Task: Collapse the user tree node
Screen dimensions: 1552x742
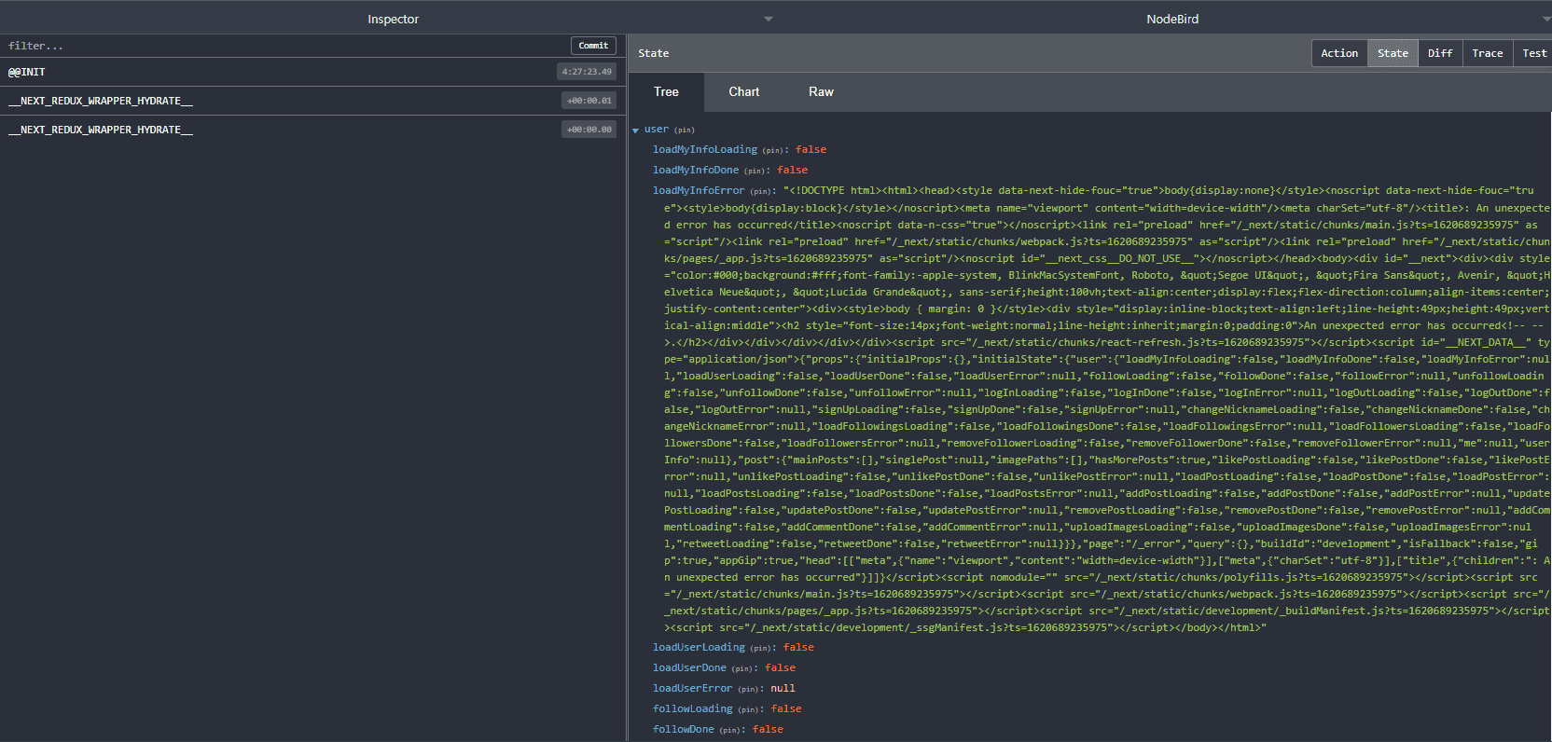Action: [635, 131]
